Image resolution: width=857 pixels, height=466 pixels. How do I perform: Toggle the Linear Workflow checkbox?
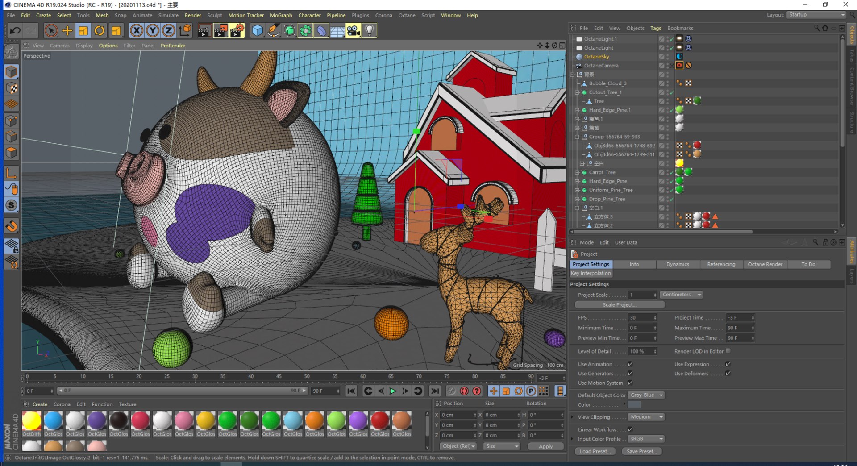[x=630, y=429]
